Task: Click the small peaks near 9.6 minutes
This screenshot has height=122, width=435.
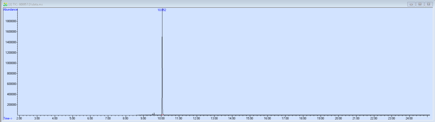Action: [x=154, y=114]
